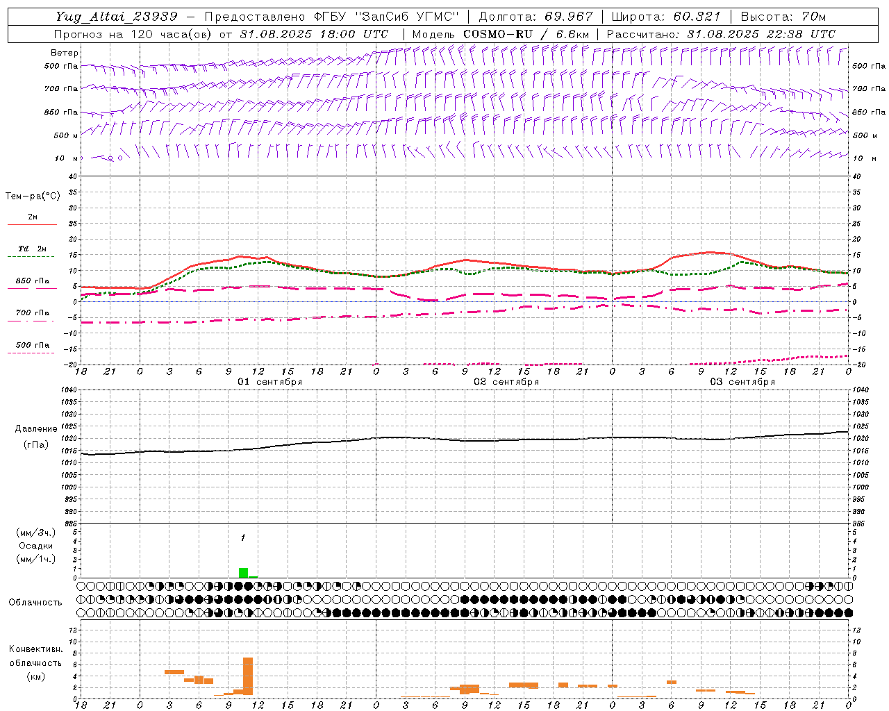Screen dimensions: 889x711
Task: Click the Осадки precipitation label
Action: pyautogui.click(x=36, y=546)
